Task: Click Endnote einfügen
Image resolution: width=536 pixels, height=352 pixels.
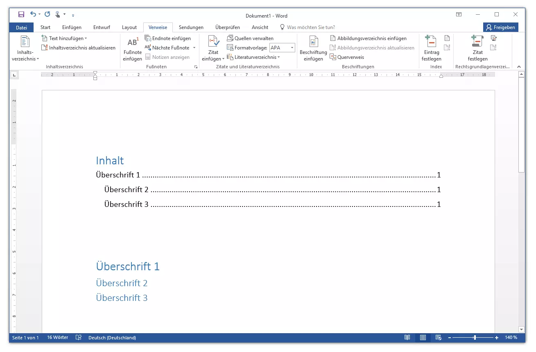Action: coord(168,38)
